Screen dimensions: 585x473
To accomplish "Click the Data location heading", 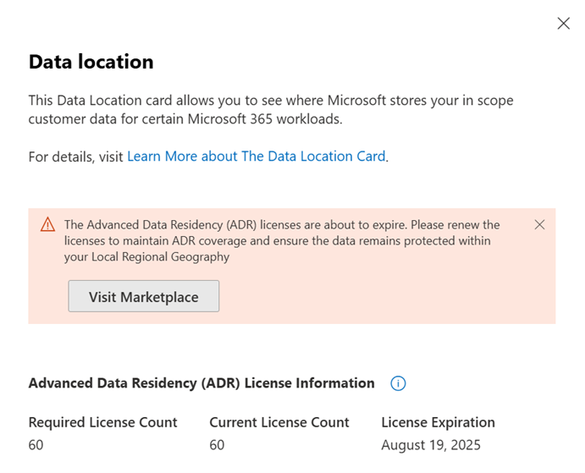I will coord(91,62).
